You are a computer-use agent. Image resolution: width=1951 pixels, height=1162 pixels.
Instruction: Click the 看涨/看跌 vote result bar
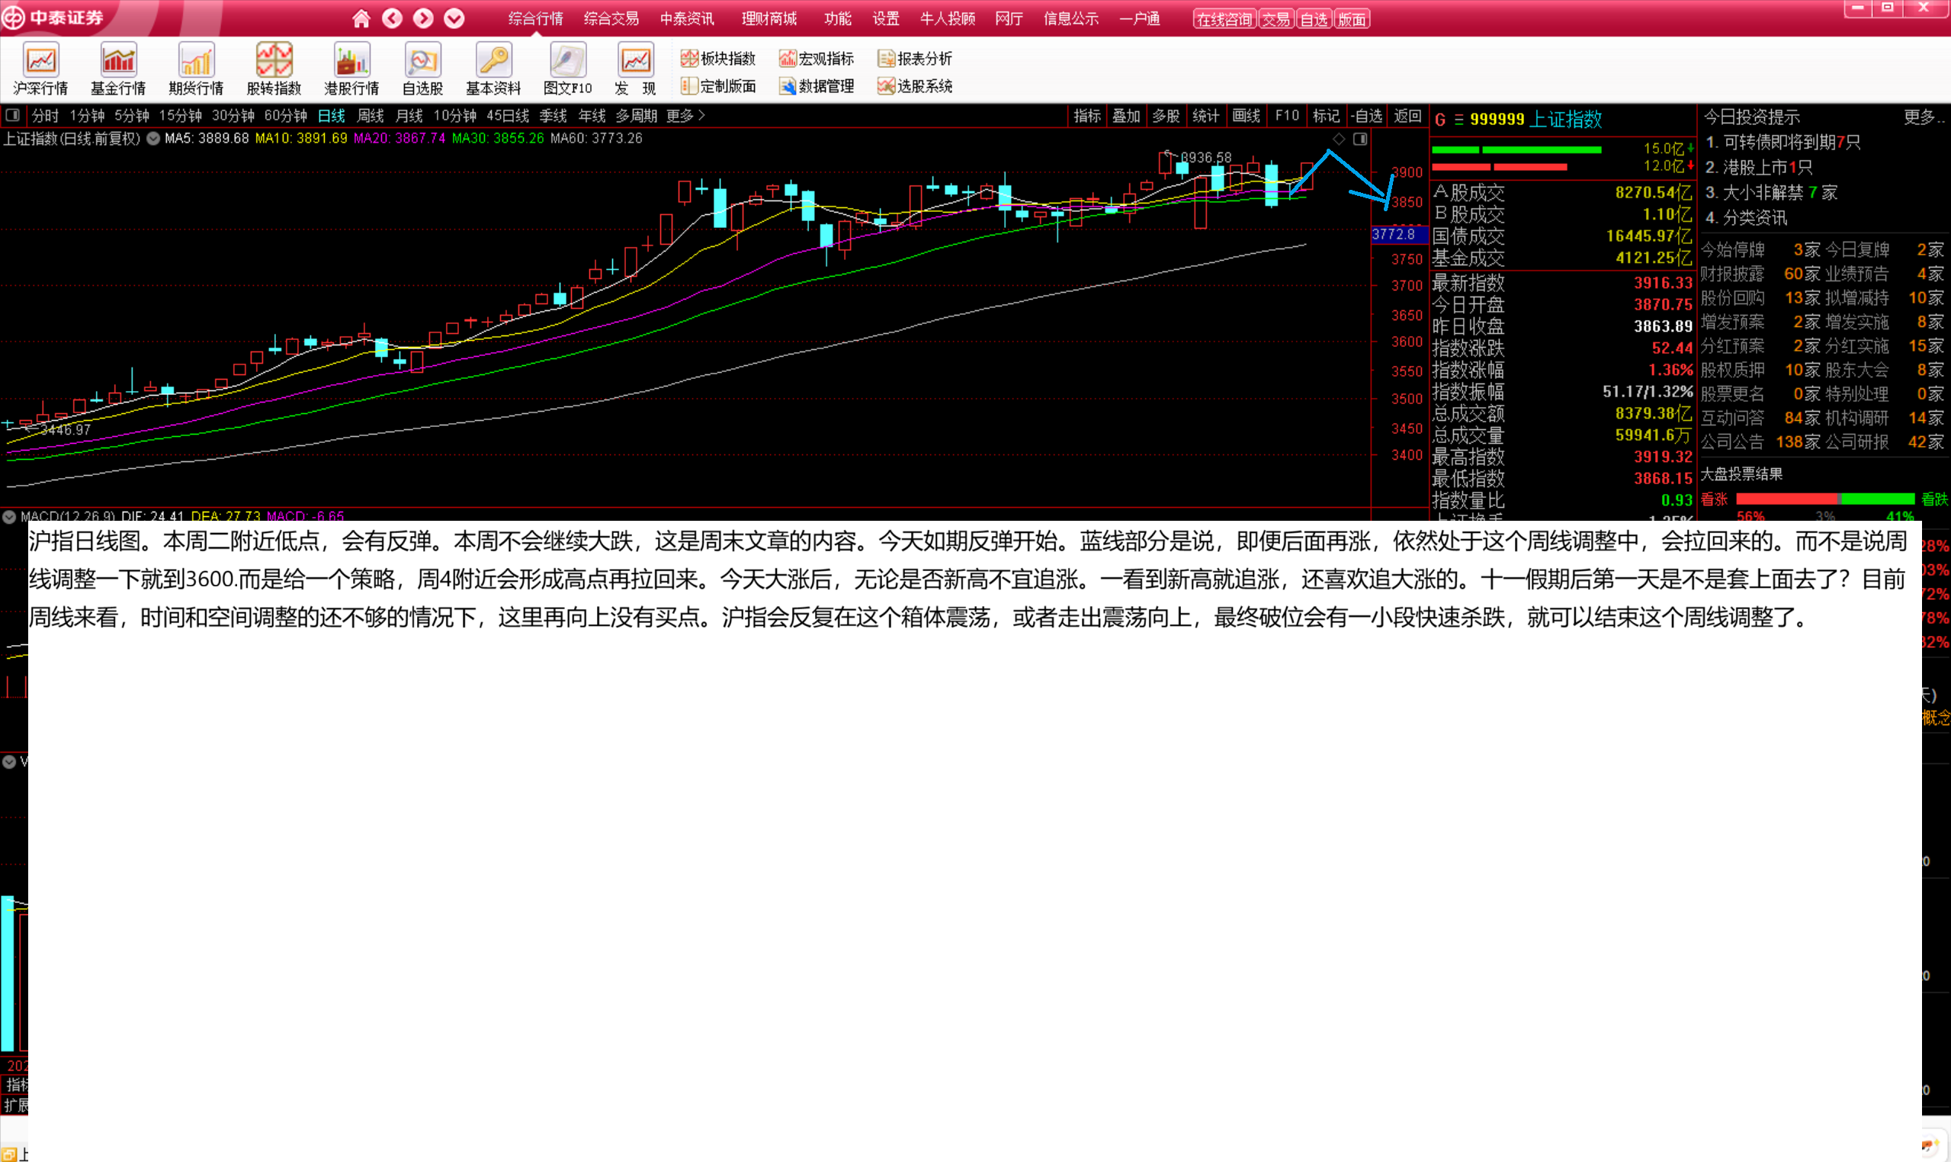(x=1824, y=499)
